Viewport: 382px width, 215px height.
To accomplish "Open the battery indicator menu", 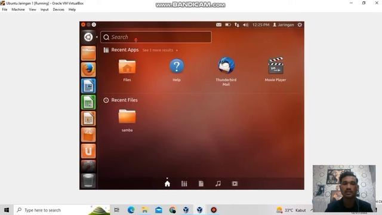I will point(228,24).
